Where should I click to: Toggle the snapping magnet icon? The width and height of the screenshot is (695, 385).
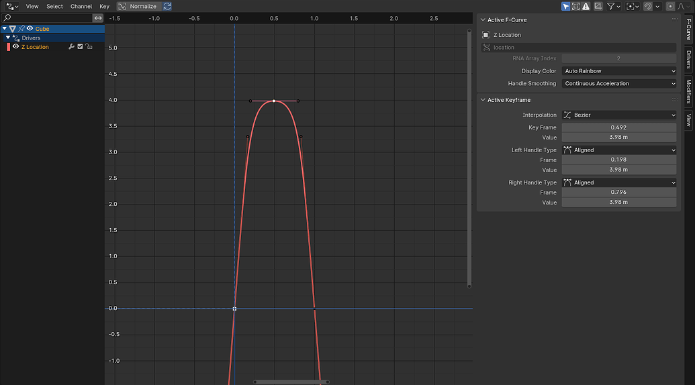click(648, 6)
